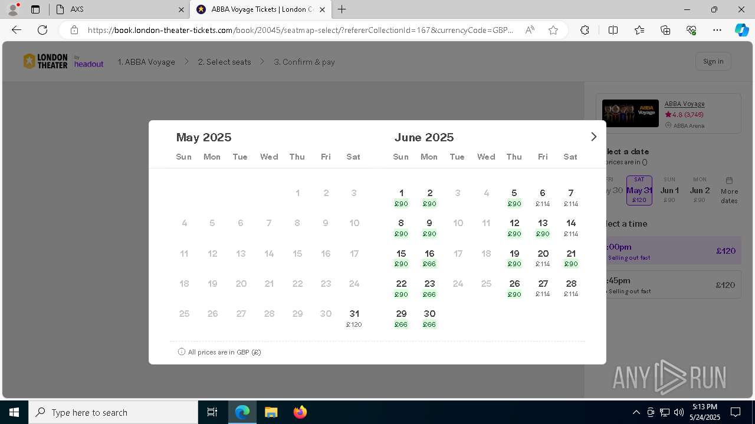Select June 22 in the calendar

[x=401, y=288]
